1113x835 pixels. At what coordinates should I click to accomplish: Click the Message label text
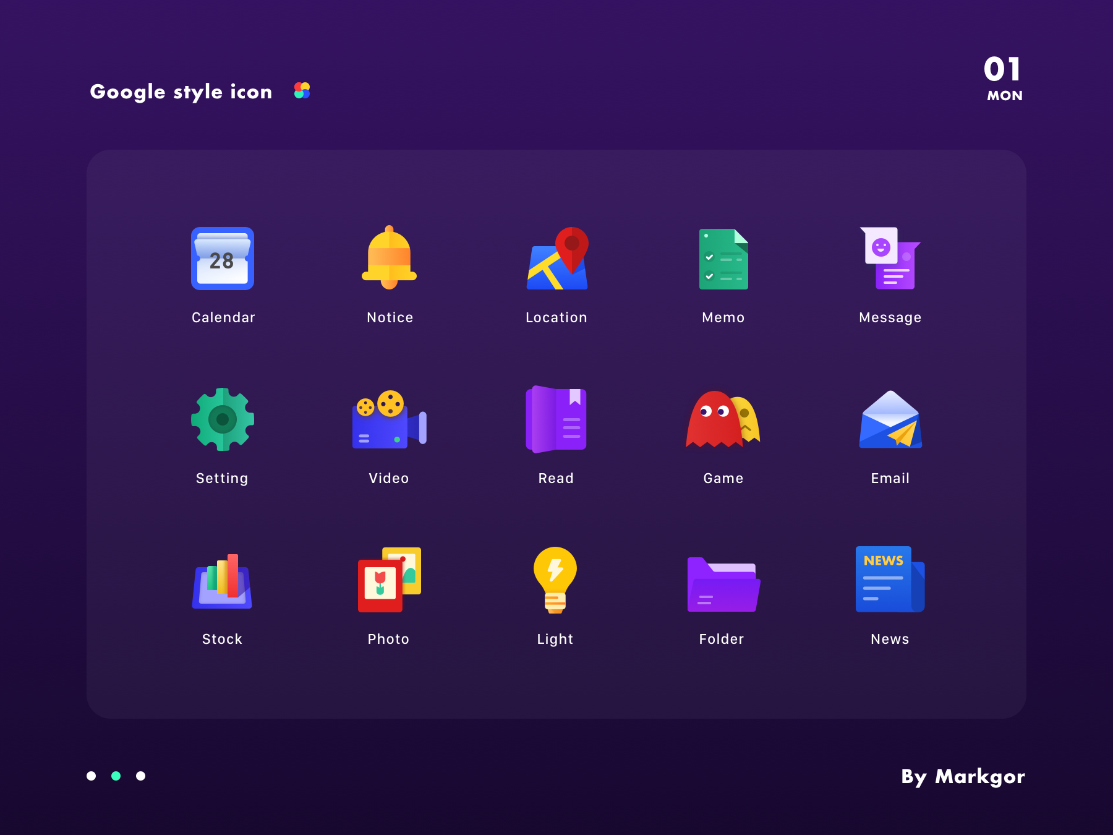pos(890,318)
